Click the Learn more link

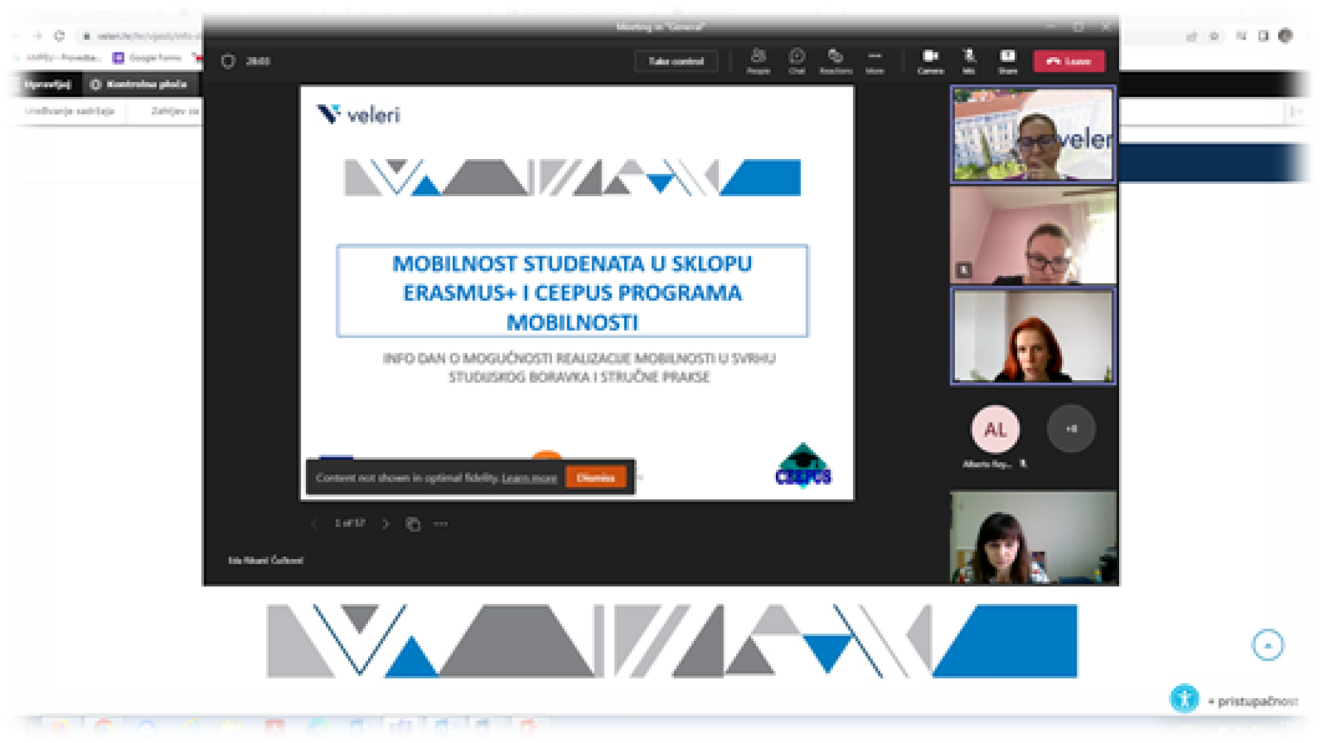pos(529,479)
